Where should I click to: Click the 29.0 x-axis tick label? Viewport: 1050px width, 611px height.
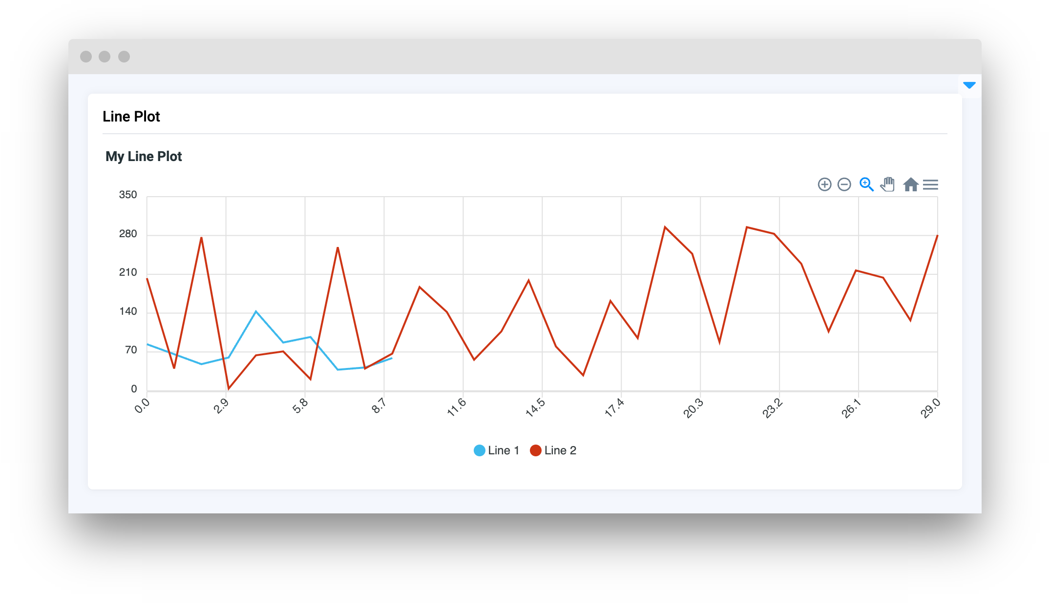pos(930,408)
